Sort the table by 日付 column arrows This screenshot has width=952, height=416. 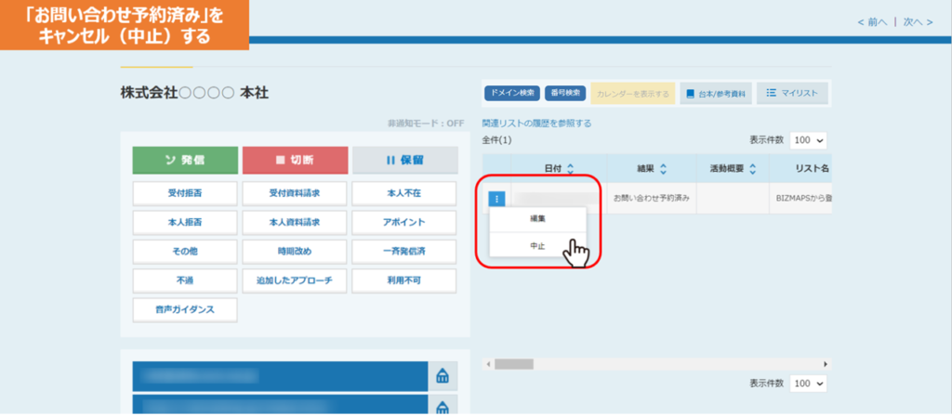(570, 169)
